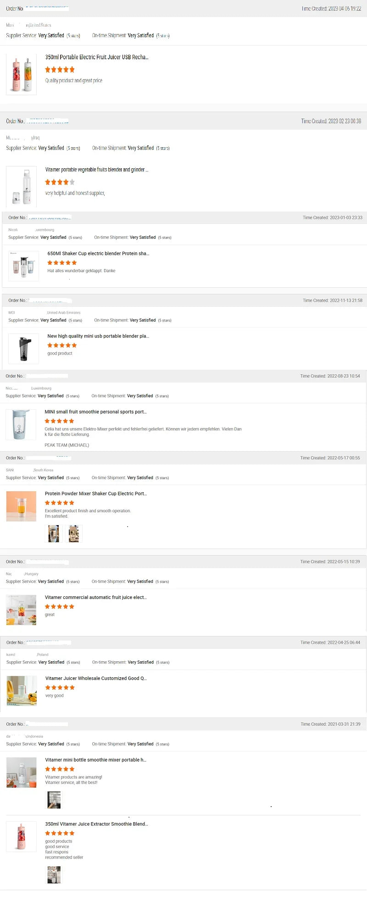View first review photo of Protein Powder Mixer
Viewport: 367px width, 916px height.
54,533
